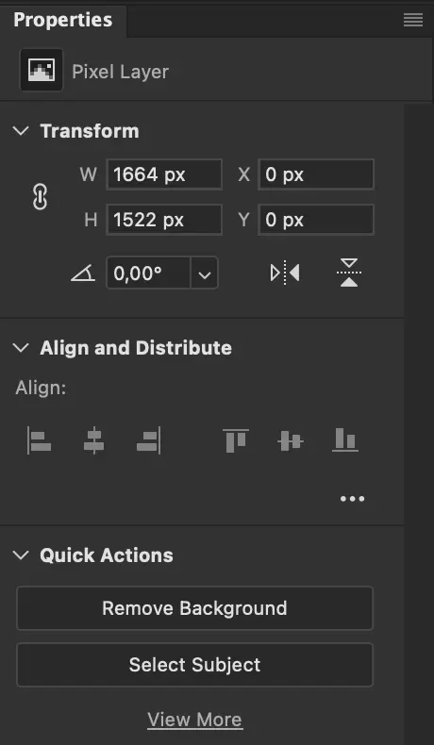Collapse the Align and Distribute section

pos(21,348)
